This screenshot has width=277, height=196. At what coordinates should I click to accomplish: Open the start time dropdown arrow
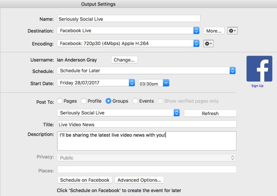[x=166, y=83]
